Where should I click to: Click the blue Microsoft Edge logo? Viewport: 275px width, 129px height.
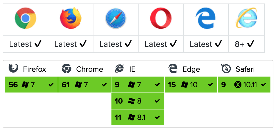(205, 18)
